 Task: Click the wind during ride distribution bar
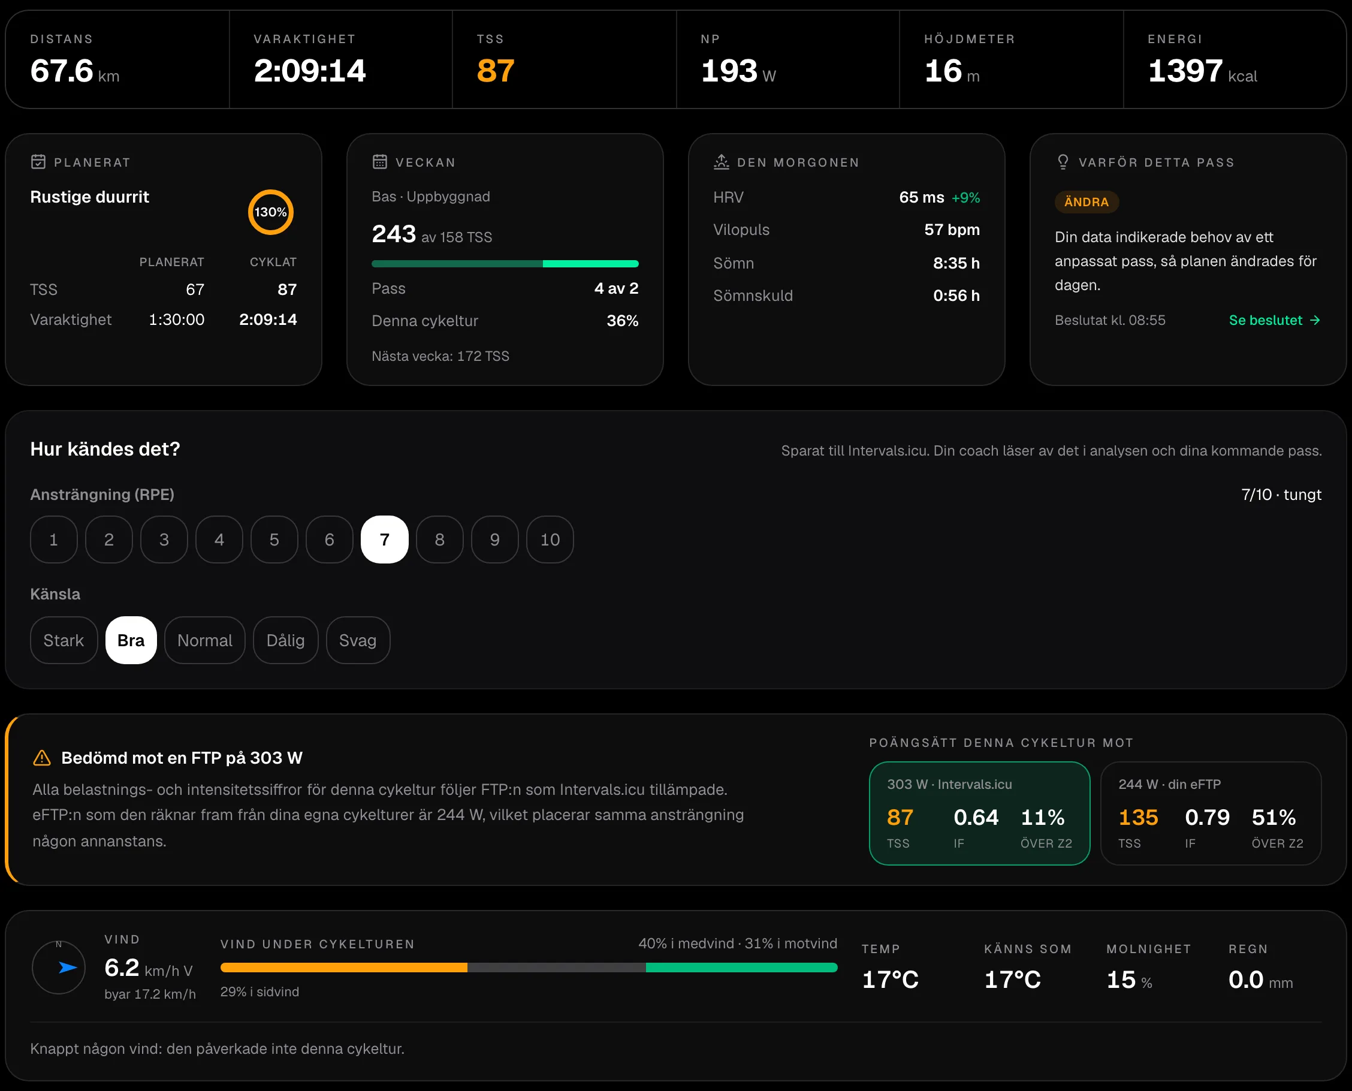point(529,968)
